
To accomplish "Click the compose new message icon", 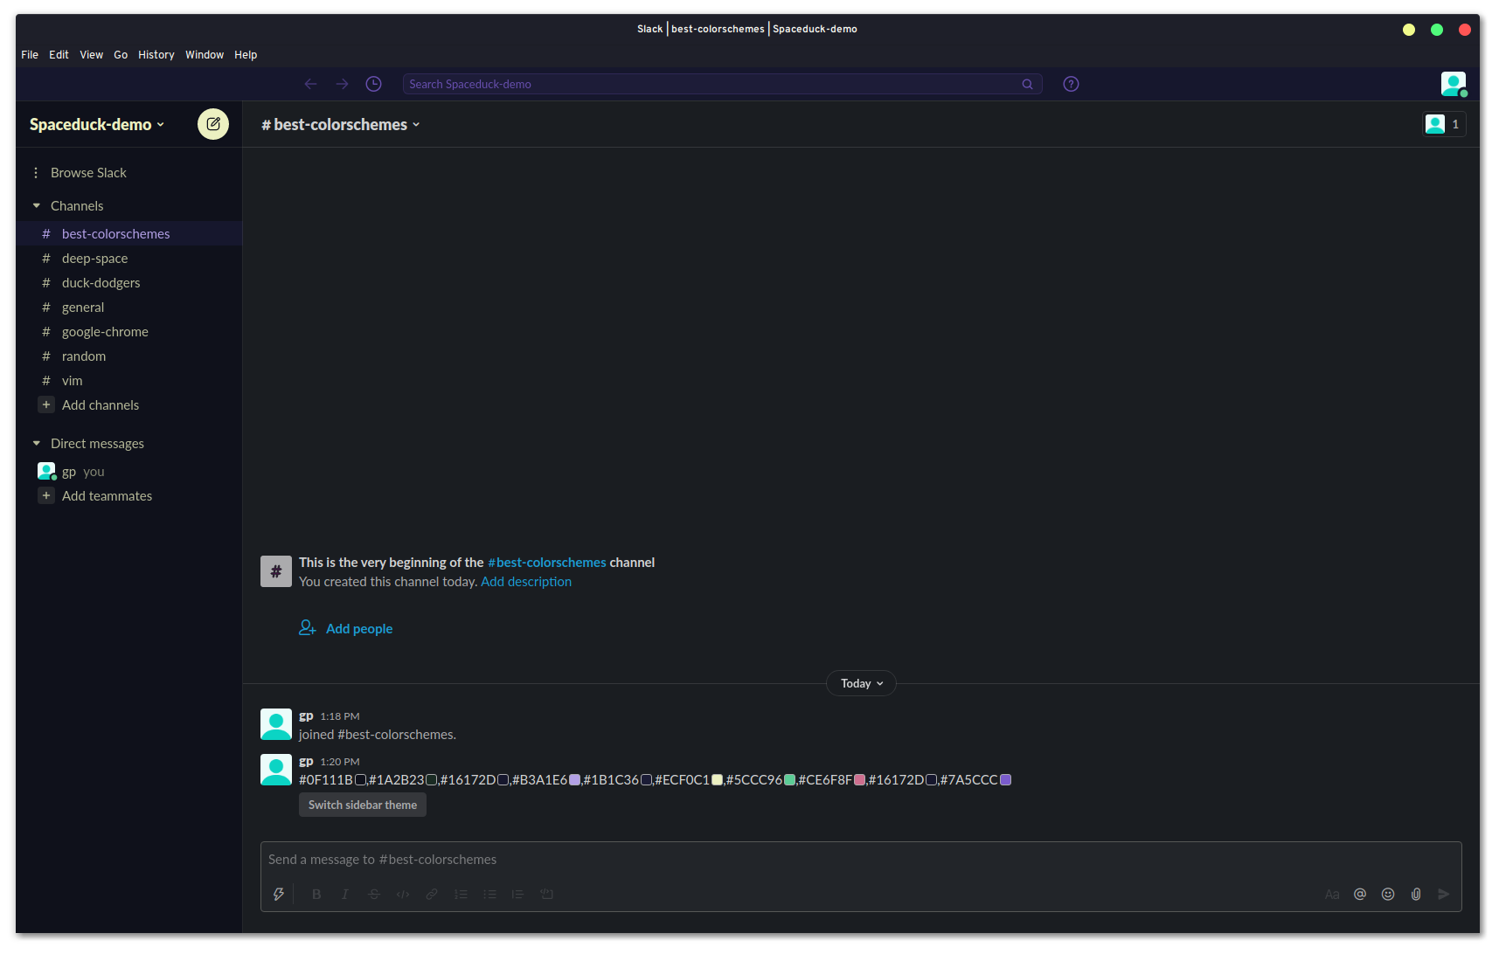I will point(213,124).
